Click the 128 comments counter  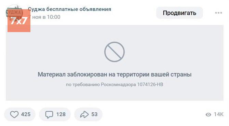click(61, 114)
